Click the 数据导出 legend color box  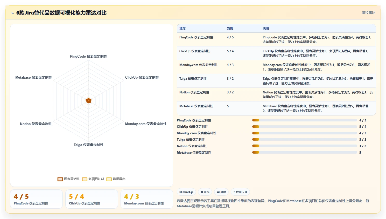(x=109, y=179)
